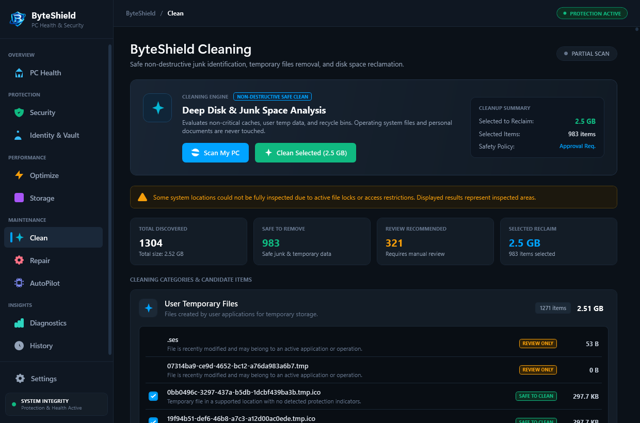Click the 983 items Selected Items value
640x423 pixels.
click(582, 134)
